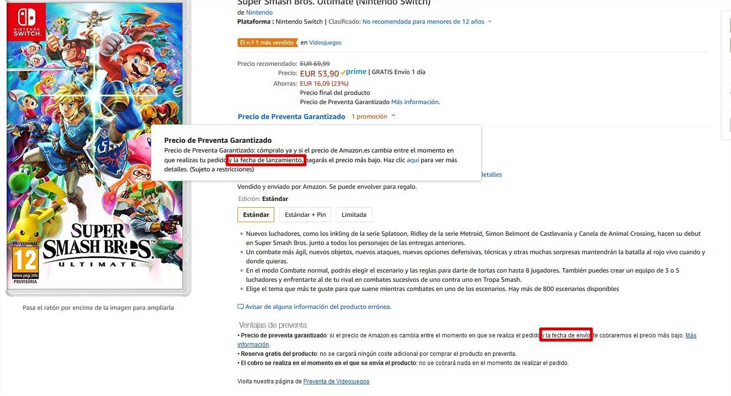
Task: Open Más información next to Preventa Garantizado price
Action: (415, 102)
